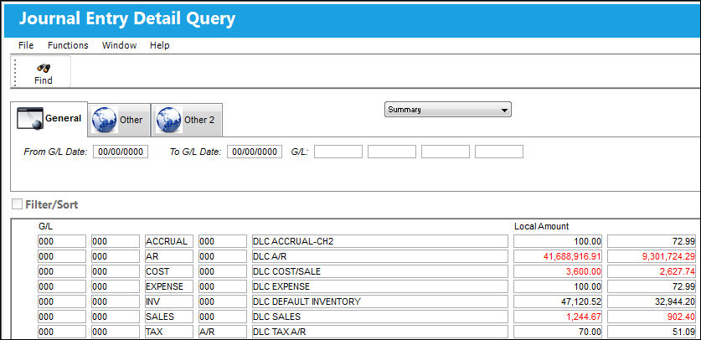Click the first G/L segment input box
This screenshot has width=701, height=340.
click(338, 152)
